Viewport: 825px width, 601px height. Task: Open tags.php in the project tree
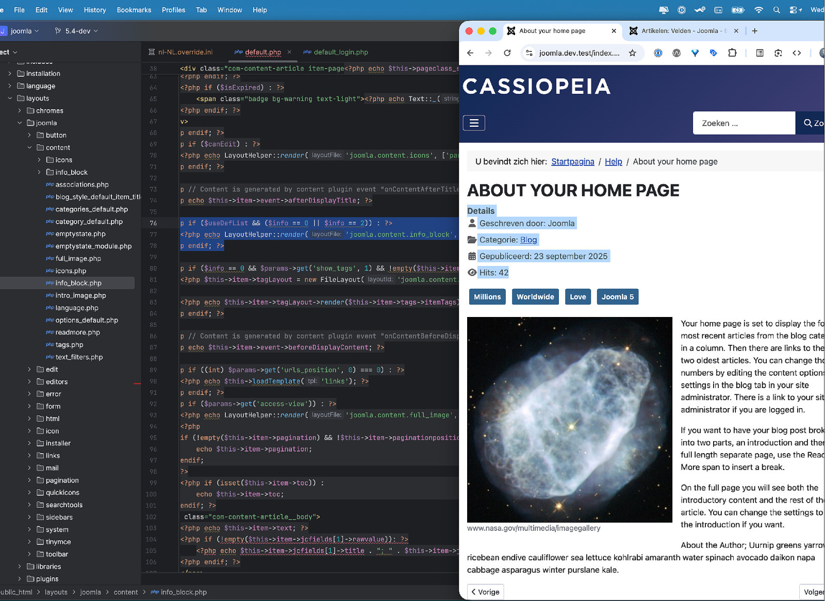tap(69, 345)
